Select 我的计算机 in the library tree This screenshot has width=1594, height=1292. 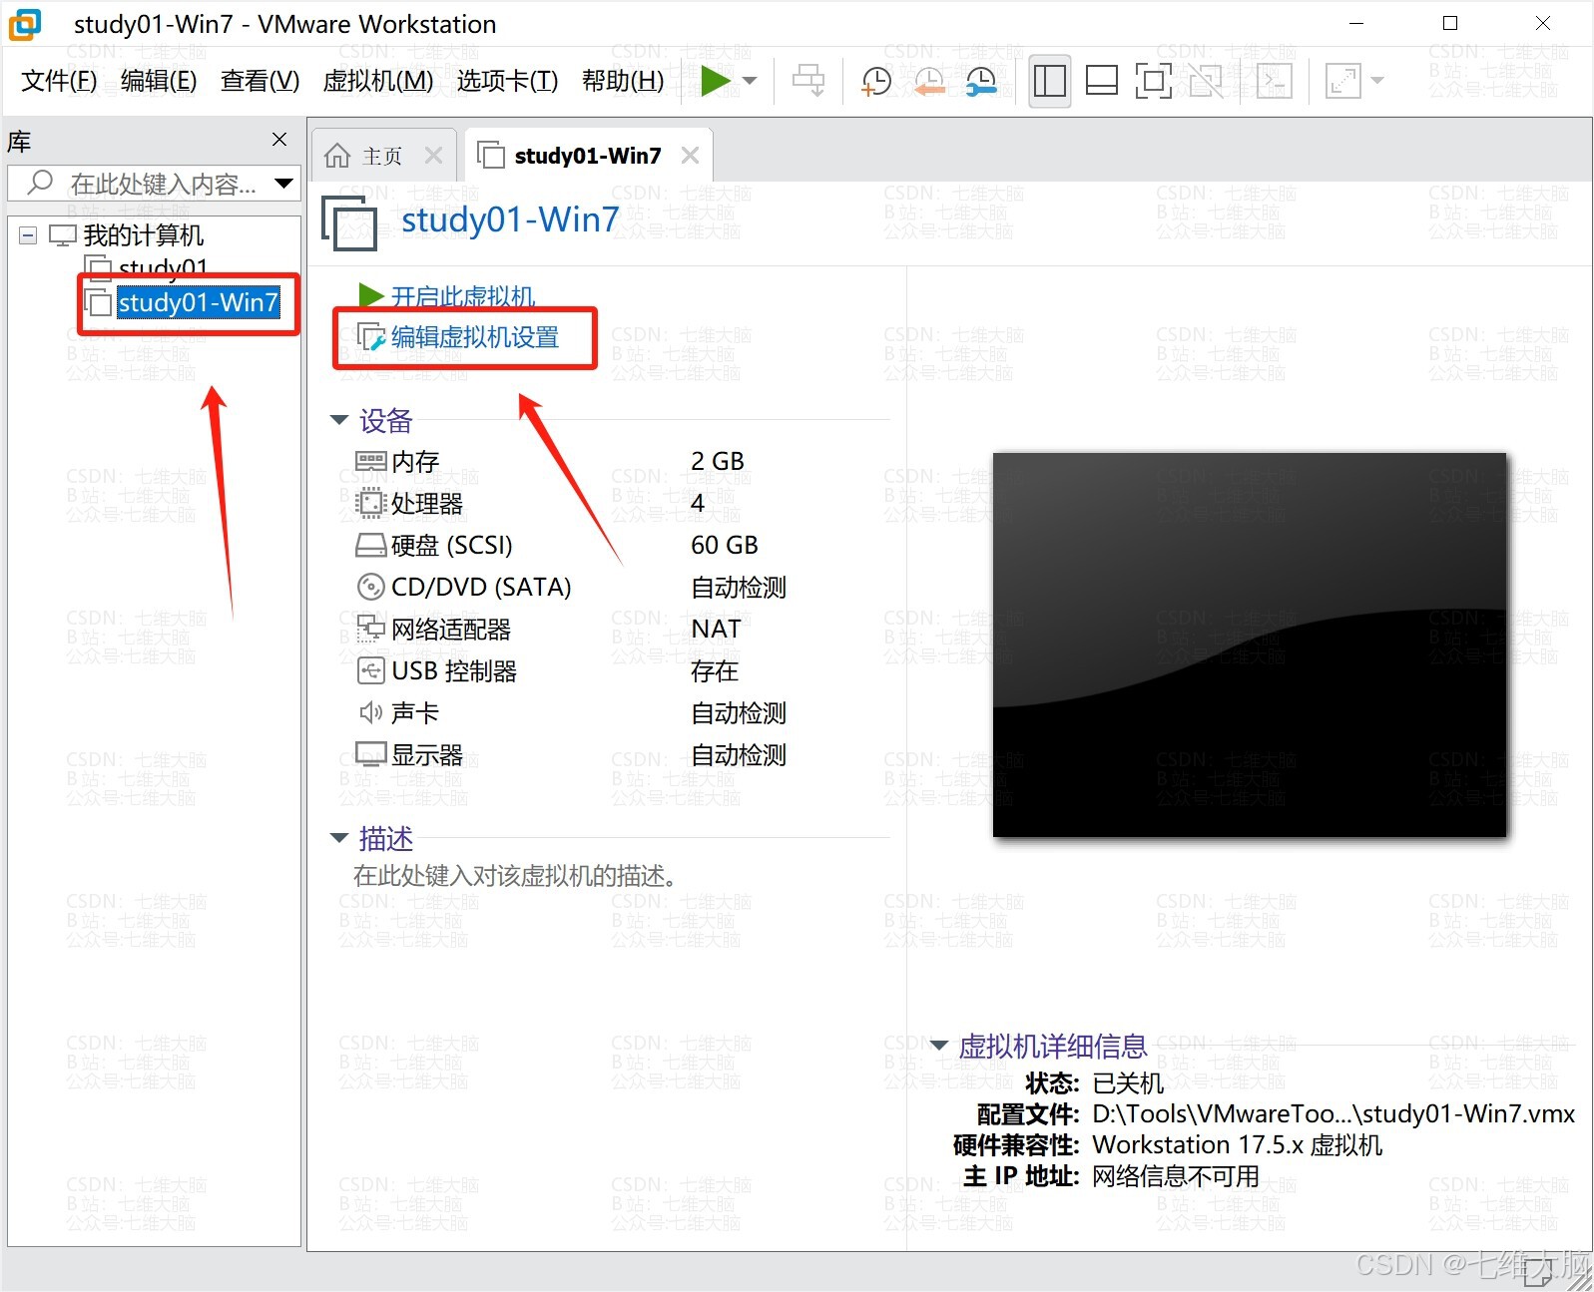[143, 235]
